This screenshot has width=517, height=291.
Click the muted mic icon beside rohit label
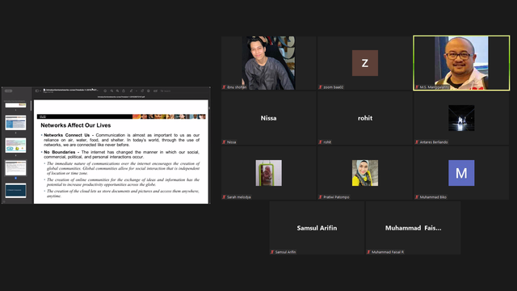(x=320, y=142)
